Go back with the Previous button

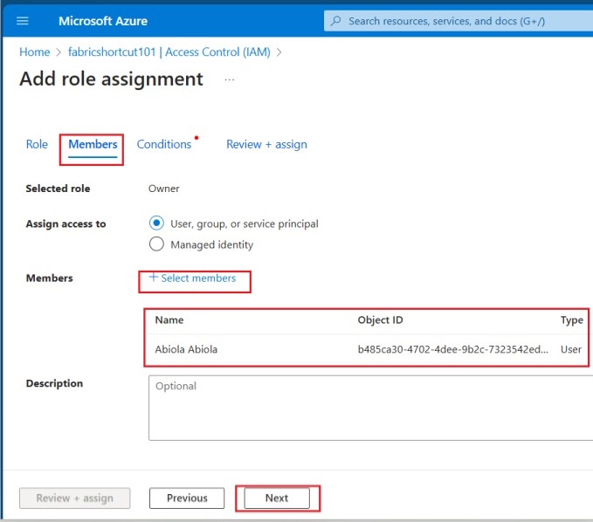pyautogui.click(x=187, y=498)
